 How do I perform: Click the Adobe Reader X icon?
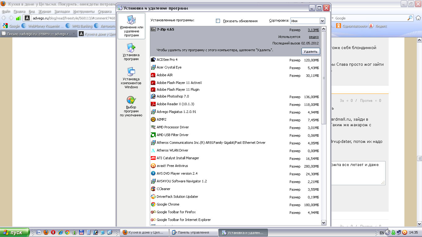point(153,104)
